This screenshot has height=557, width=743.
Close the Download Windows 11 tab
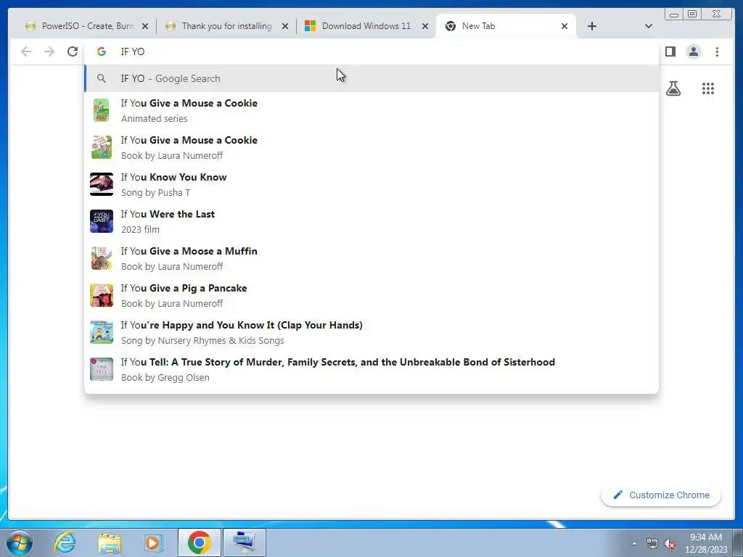click(425, 26)
